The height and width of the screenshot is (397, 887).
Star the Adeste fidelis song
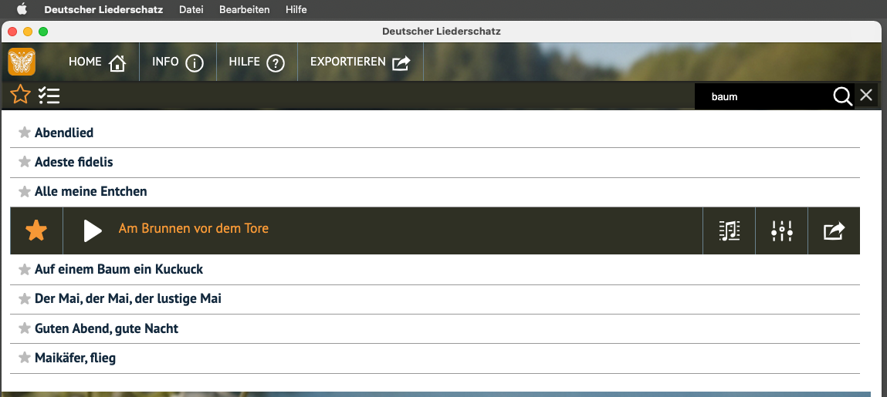(x=25, y=162)
